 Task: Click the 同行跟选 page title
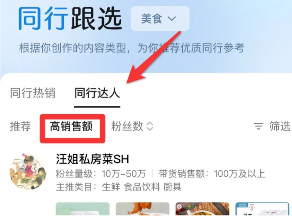click(70, 18)
